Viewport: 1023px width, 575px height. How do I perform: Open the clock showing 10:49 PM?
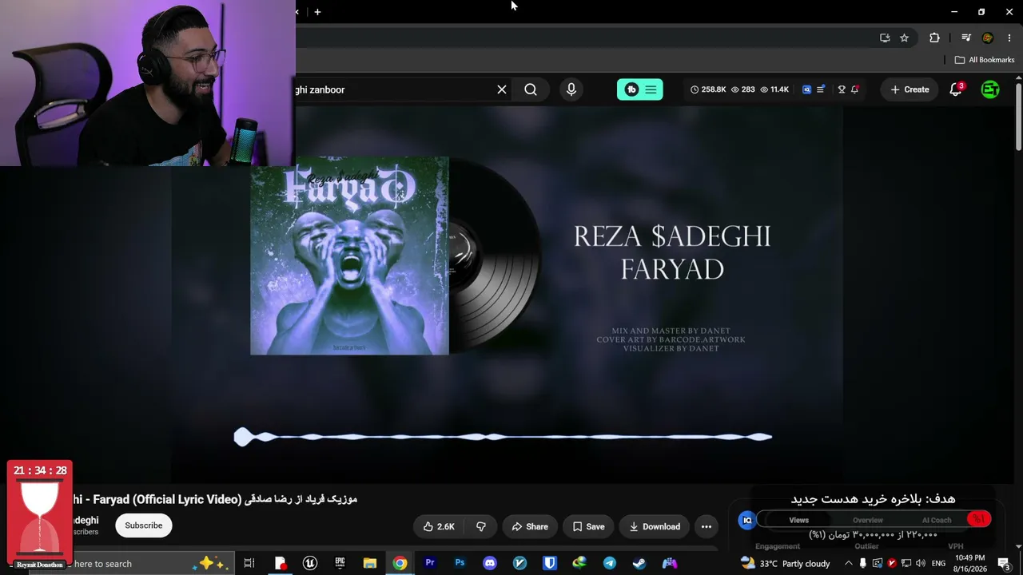pyautogui.click(x=969, y=563)
